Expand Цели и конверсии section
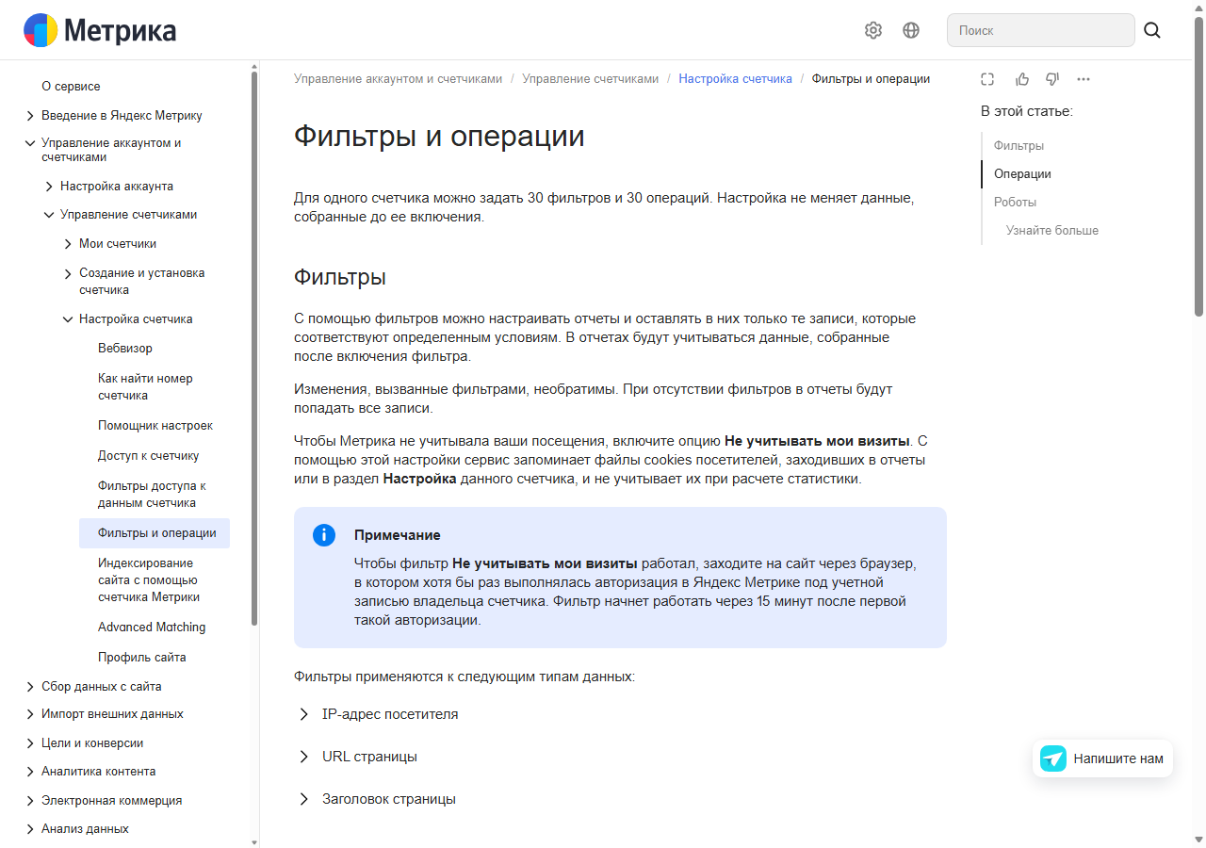This screenshot has width=1206, height=848. click(30, 743)
